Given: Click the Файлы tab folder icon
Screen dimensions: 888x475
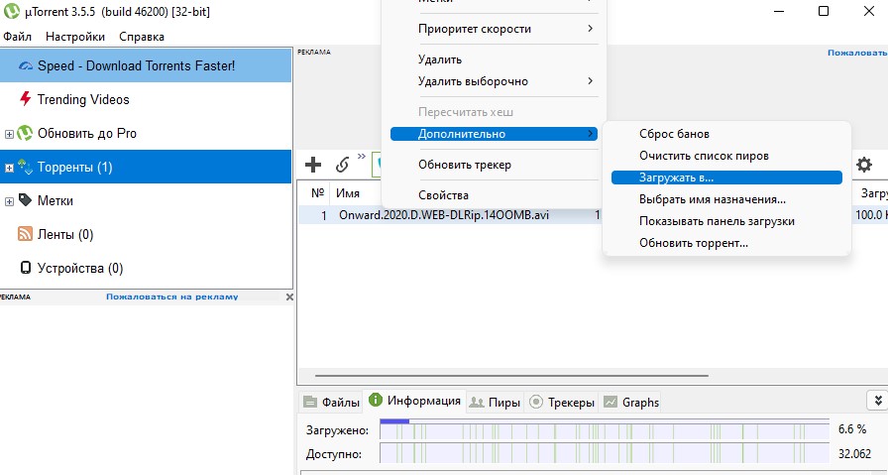Looking at the screenshot, I should [x=310, y=403].
